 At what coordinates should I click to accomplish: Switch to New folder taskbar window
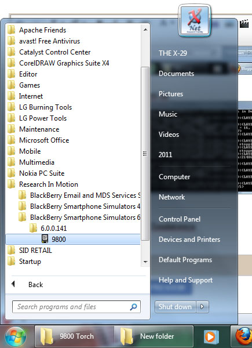[x=154, y=336]
